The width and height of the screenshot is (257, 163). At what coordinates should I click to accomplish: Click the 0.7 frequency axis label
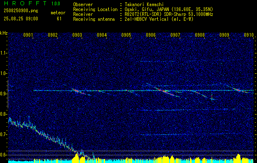[x=3, y=134]
